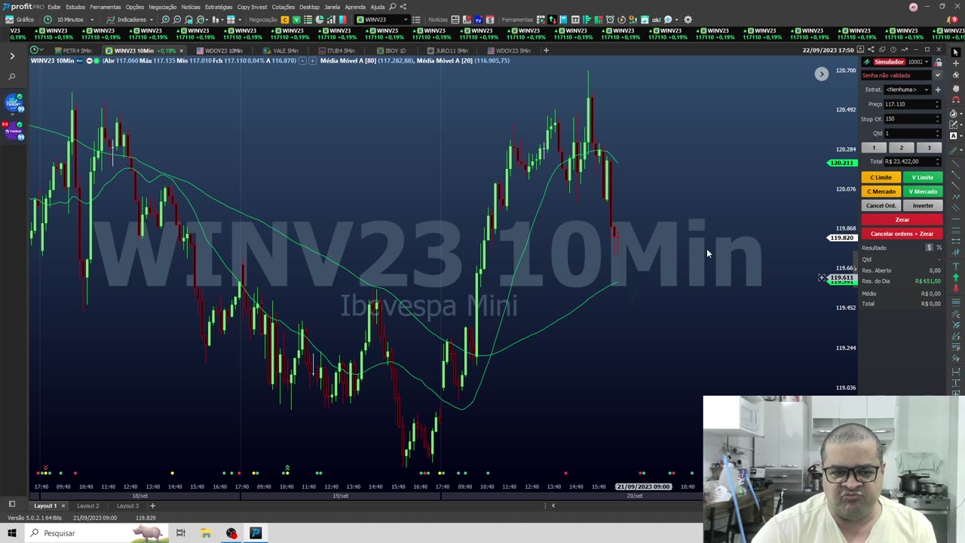This screenshot has width=965, height=543.
Task: Open the Indicadores dropdown
Action: [130, 20]
